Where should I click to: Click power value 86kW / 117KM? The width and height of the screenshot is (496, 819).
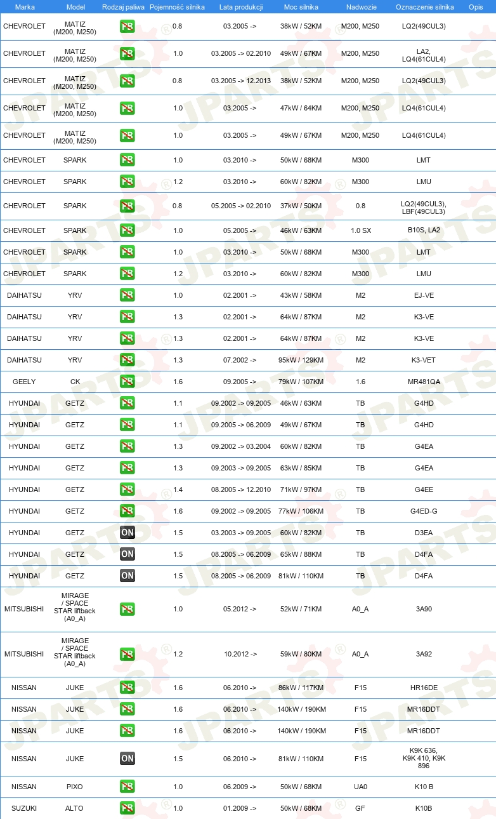(x=301, y=688)
